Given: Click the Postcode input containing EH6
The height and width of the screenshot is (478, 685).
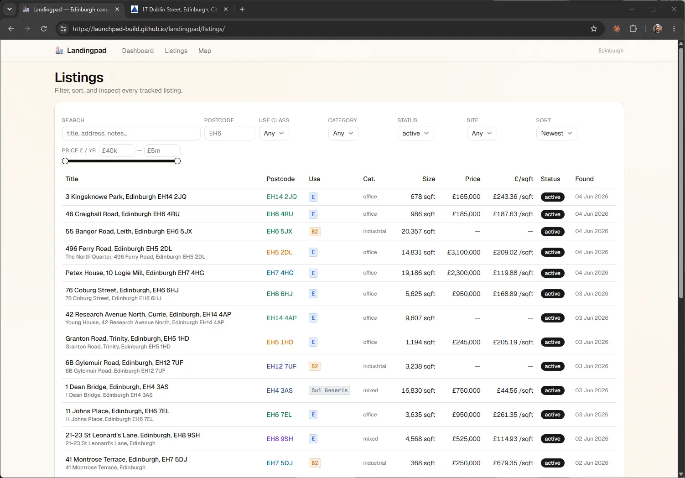Looking at the screenshot, I should (x=229, y=133).
